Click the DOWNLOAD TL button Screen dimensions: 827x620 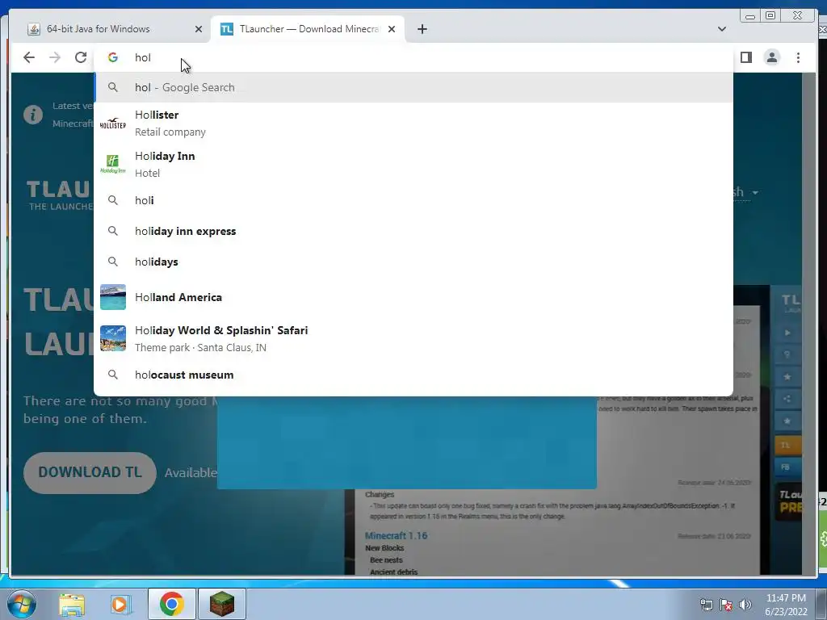pos(90,472)
